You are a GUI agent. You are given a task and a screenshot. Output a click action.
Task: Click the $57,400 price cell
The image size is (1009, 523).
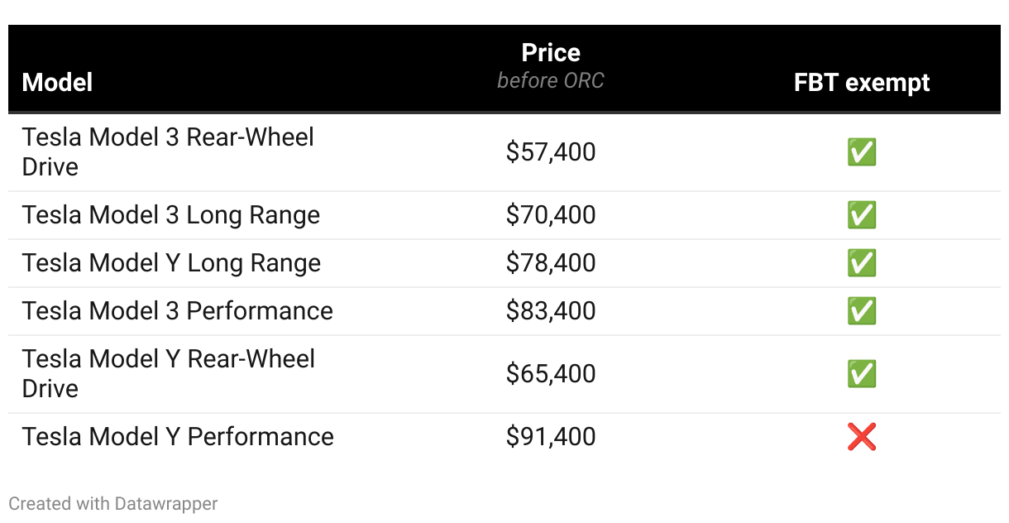pyautogui.click(x=551, y=152)
